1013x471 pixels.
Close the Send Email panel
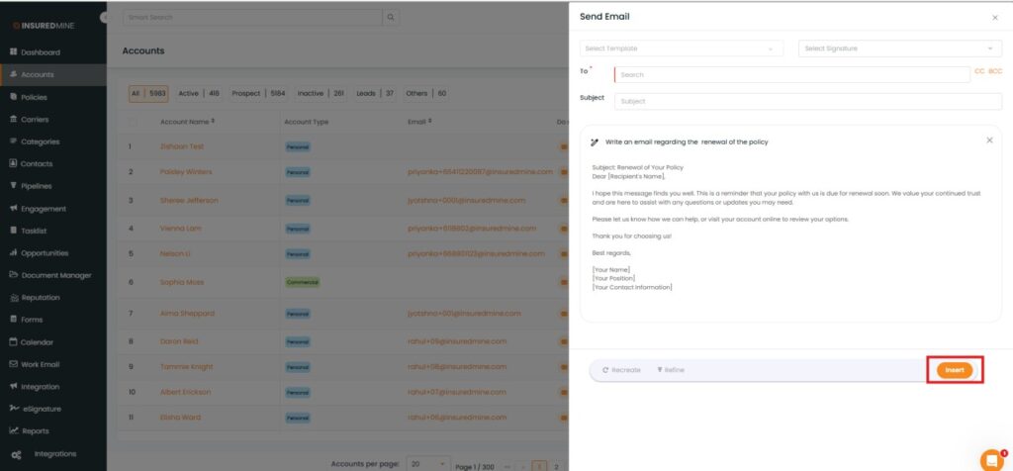tap(994, 18)
